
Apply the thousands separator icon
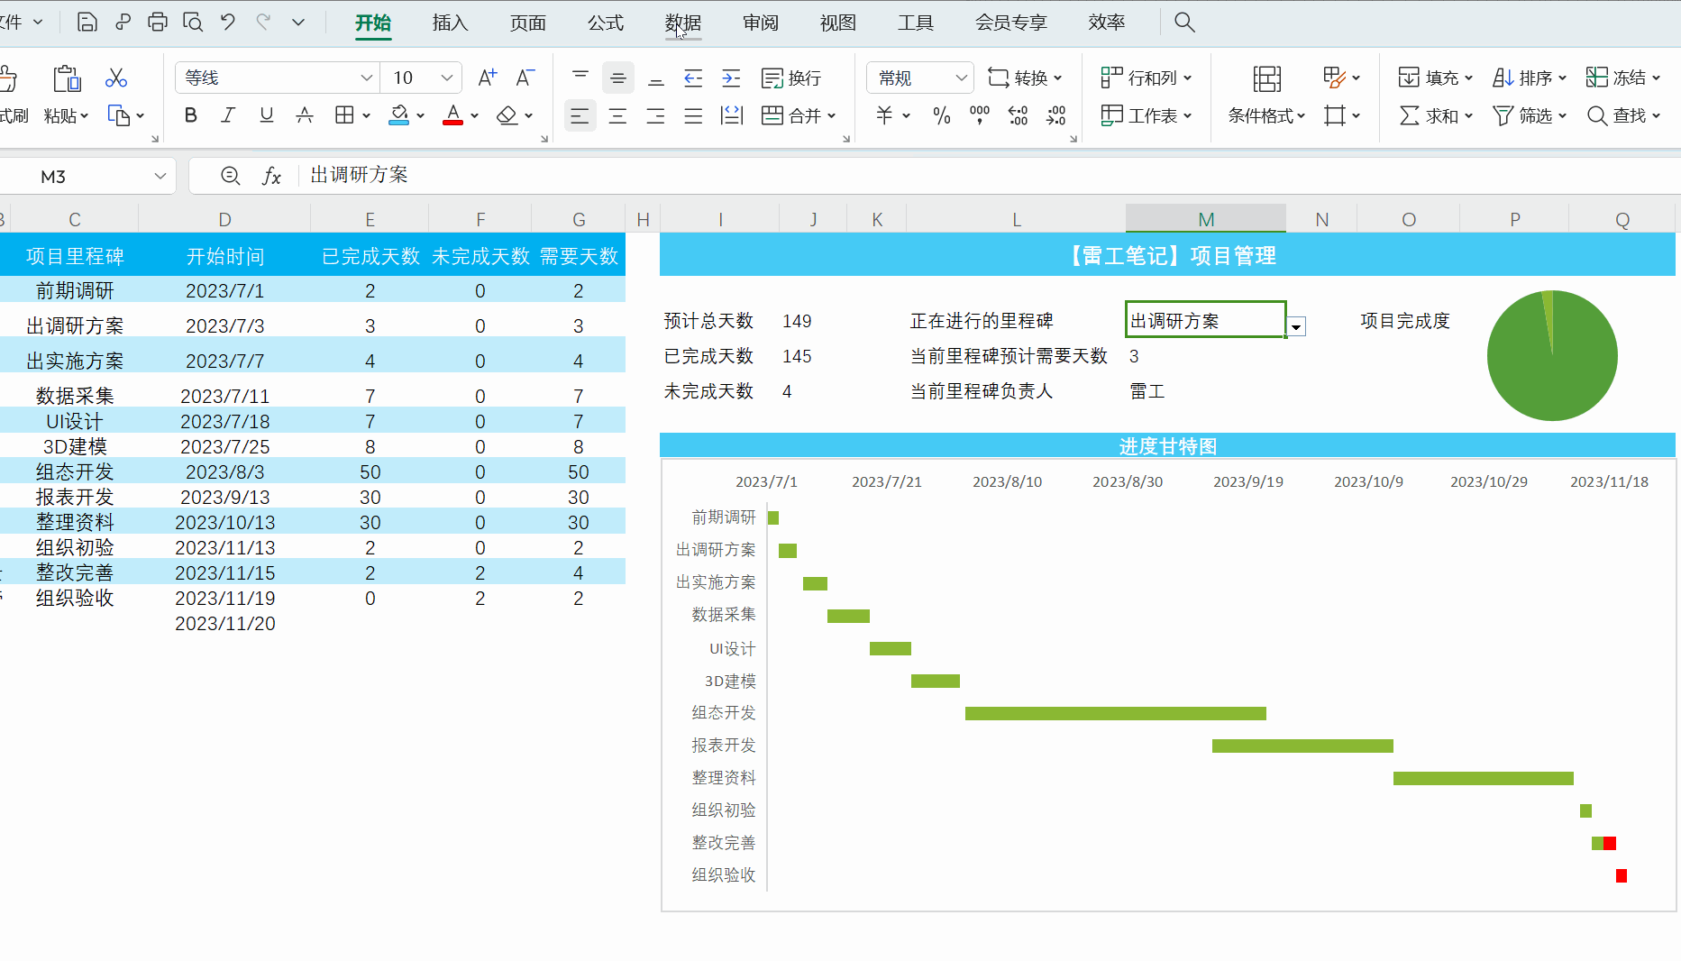click(980, 115)
